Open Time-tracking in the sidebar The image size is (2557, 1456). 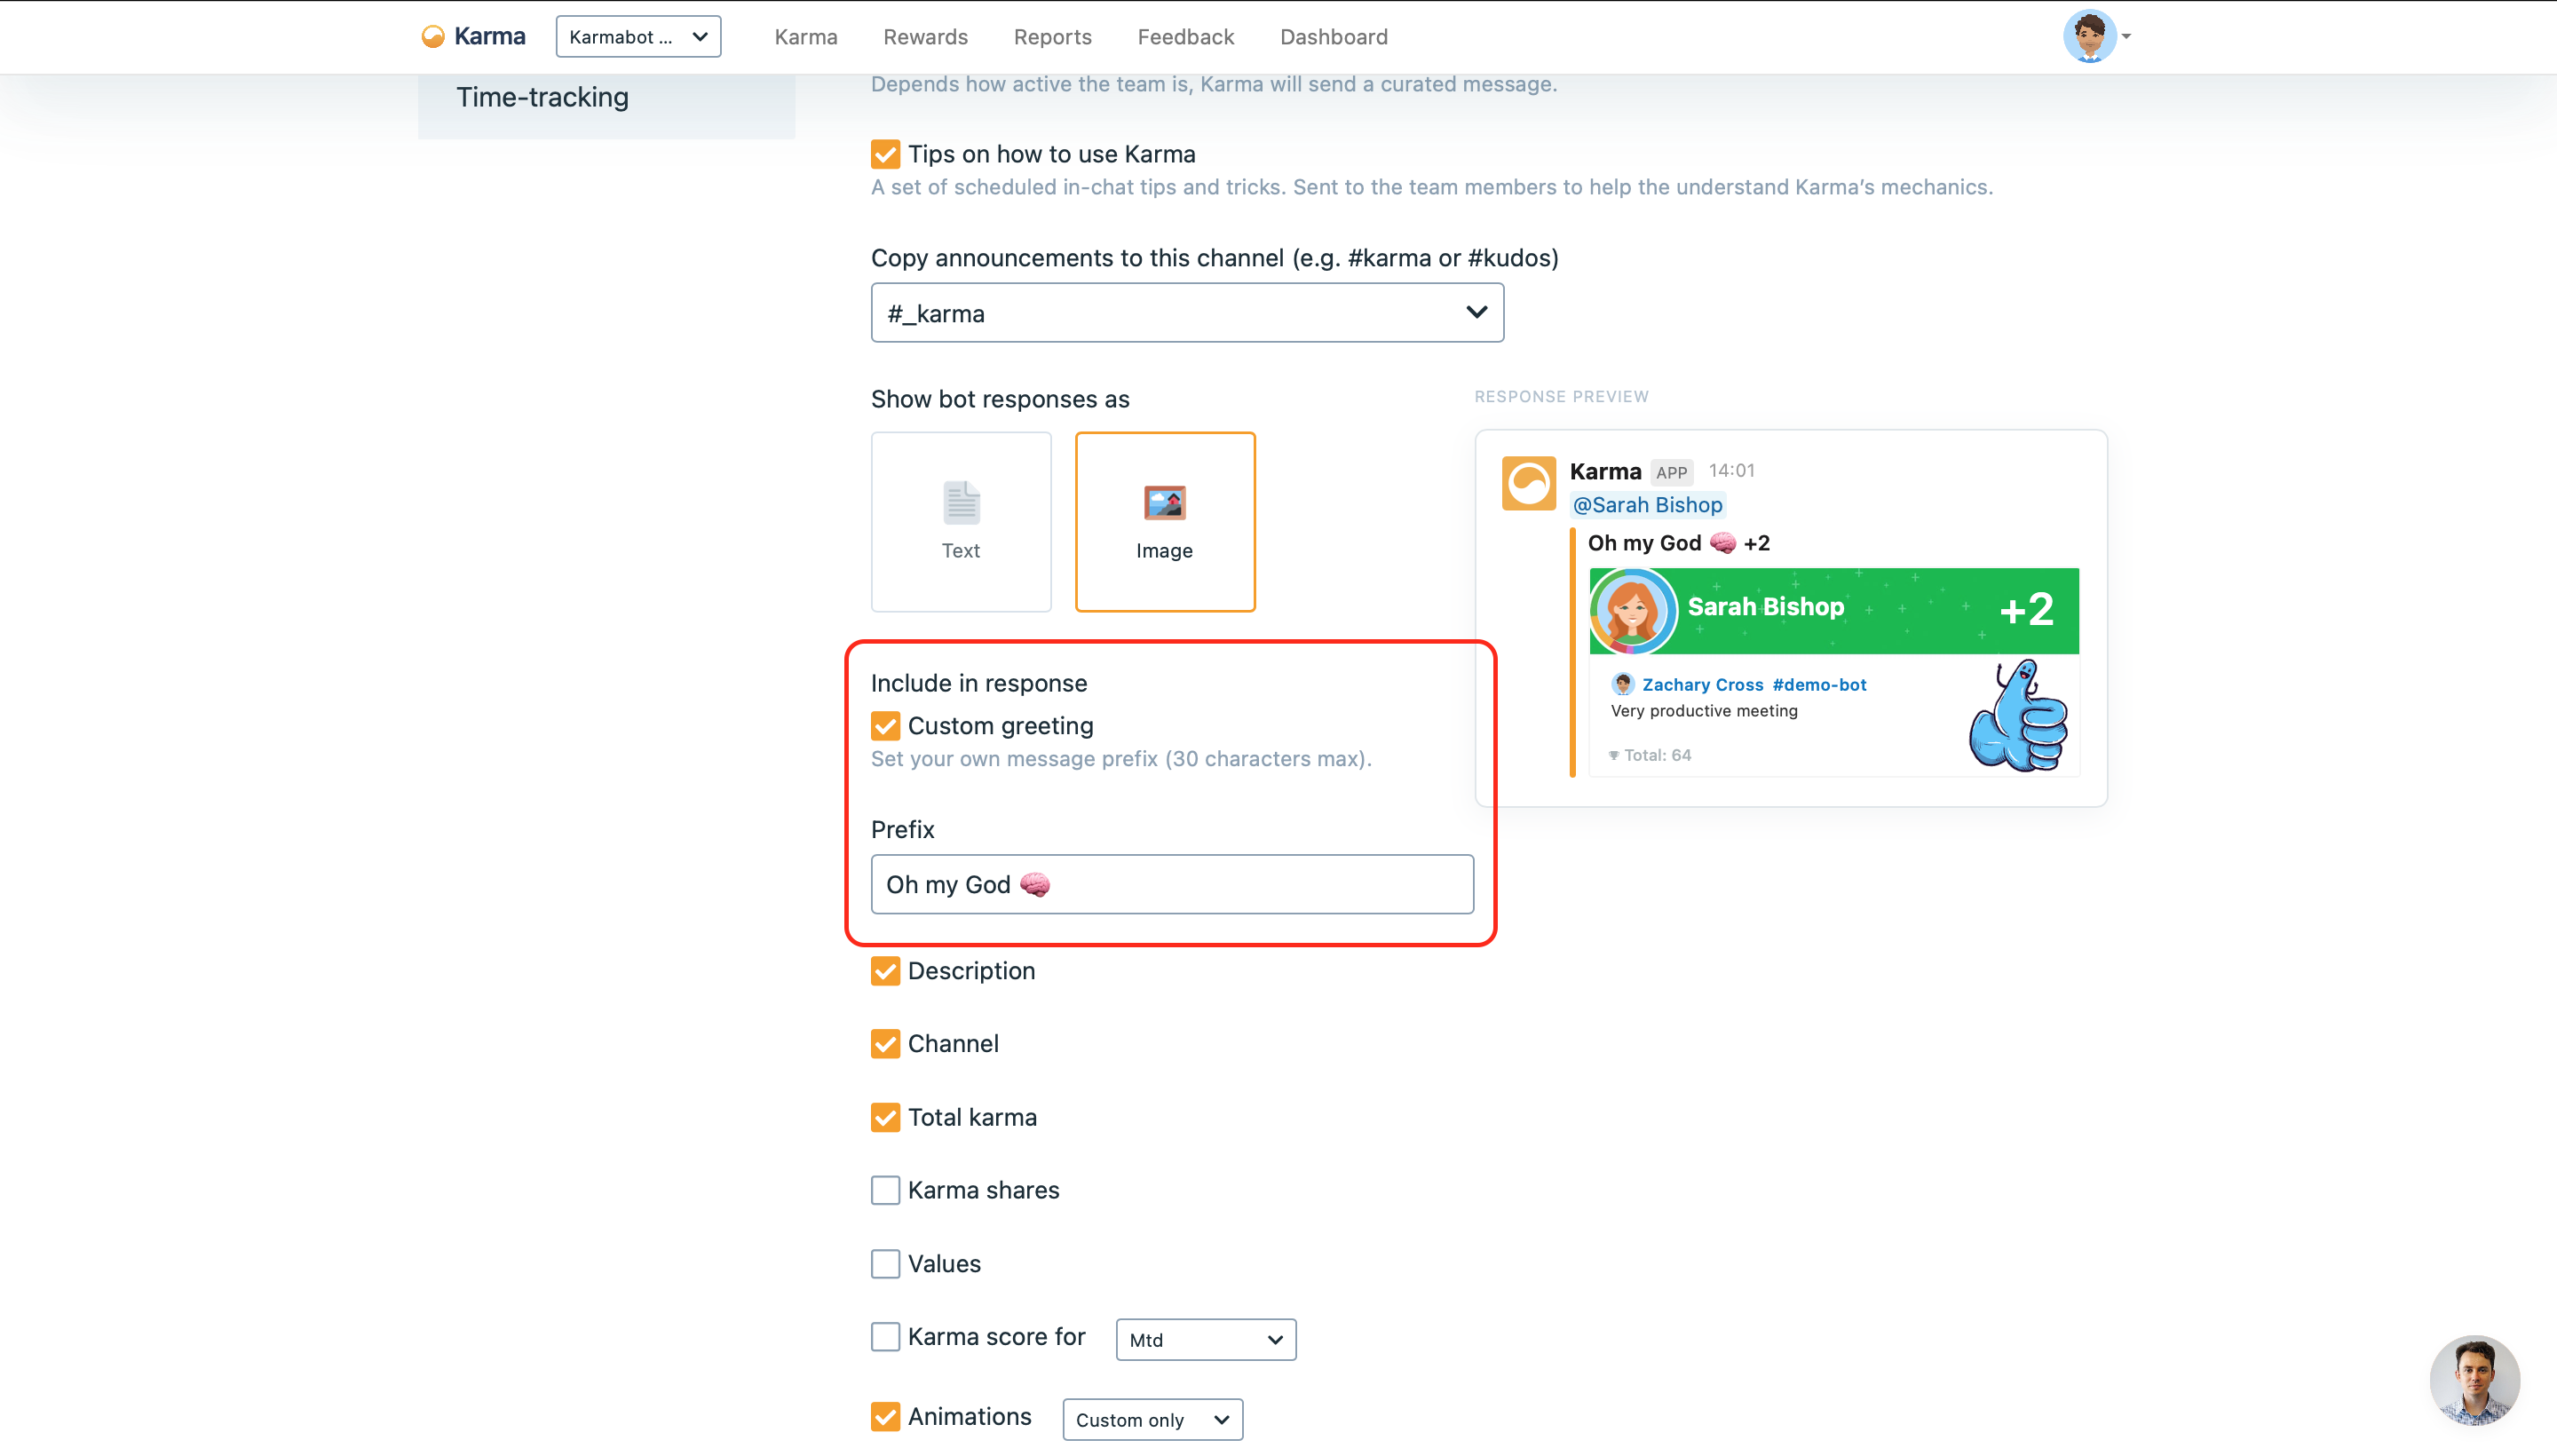542,97
